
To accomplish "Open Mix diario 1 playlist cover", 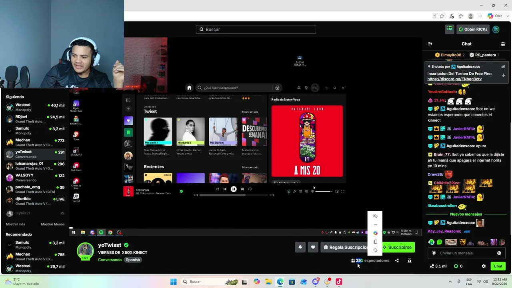I will pos(158,132).
